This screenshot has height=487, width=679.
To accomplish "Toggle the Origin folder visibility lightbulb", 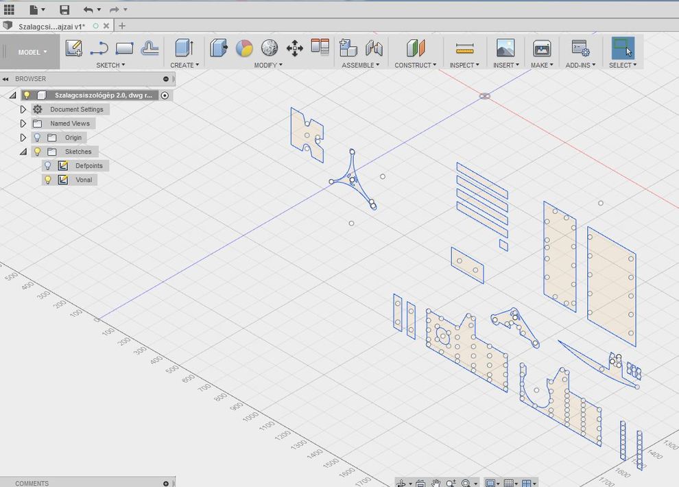I will 37,138.
